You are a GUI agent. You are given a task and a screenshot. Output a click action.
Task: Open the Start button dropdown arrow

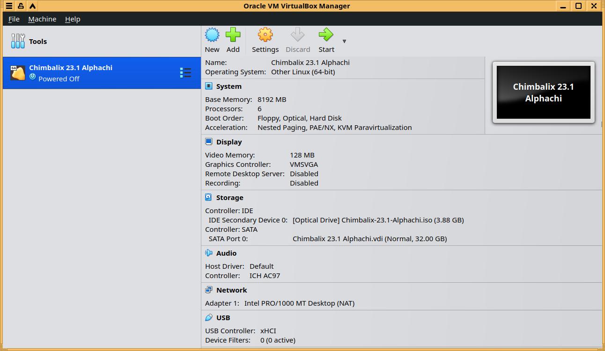coord(344,41)
